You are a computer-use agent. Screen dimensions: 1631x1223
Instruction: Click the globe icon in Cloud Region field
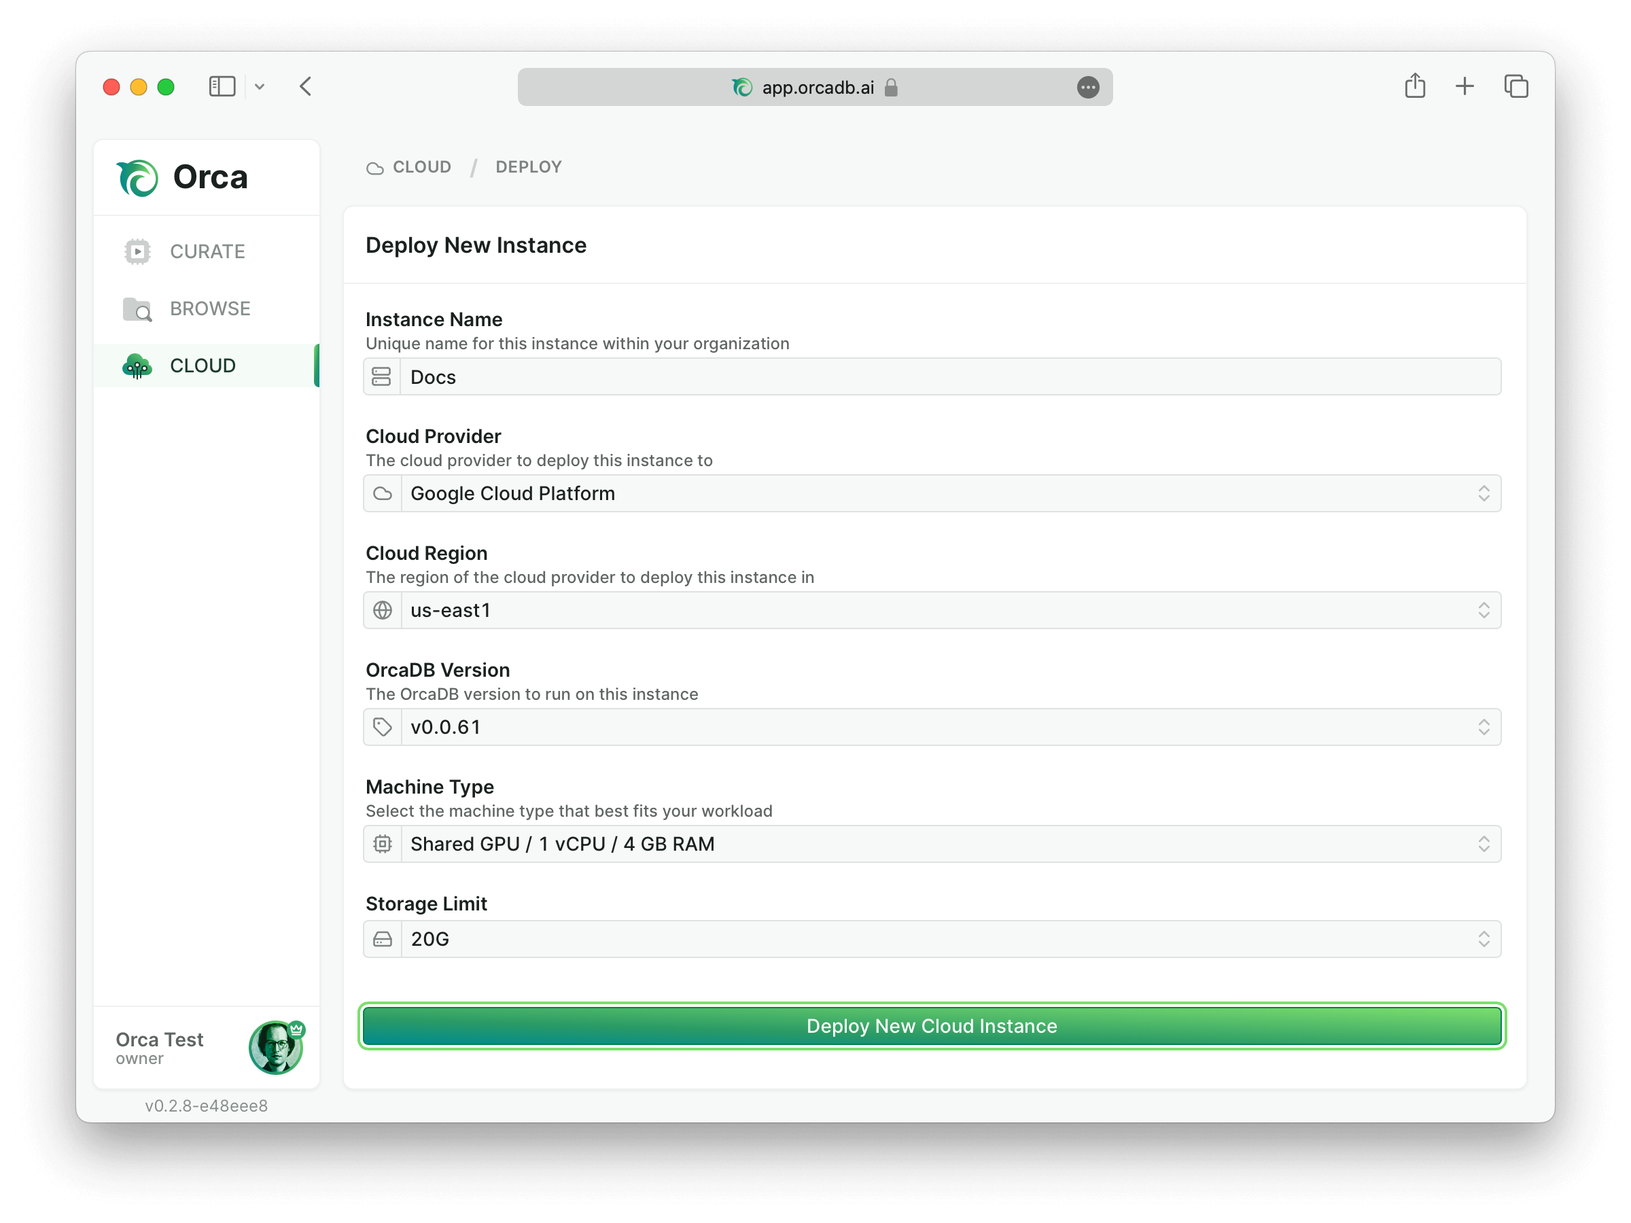tap(383, 610)
